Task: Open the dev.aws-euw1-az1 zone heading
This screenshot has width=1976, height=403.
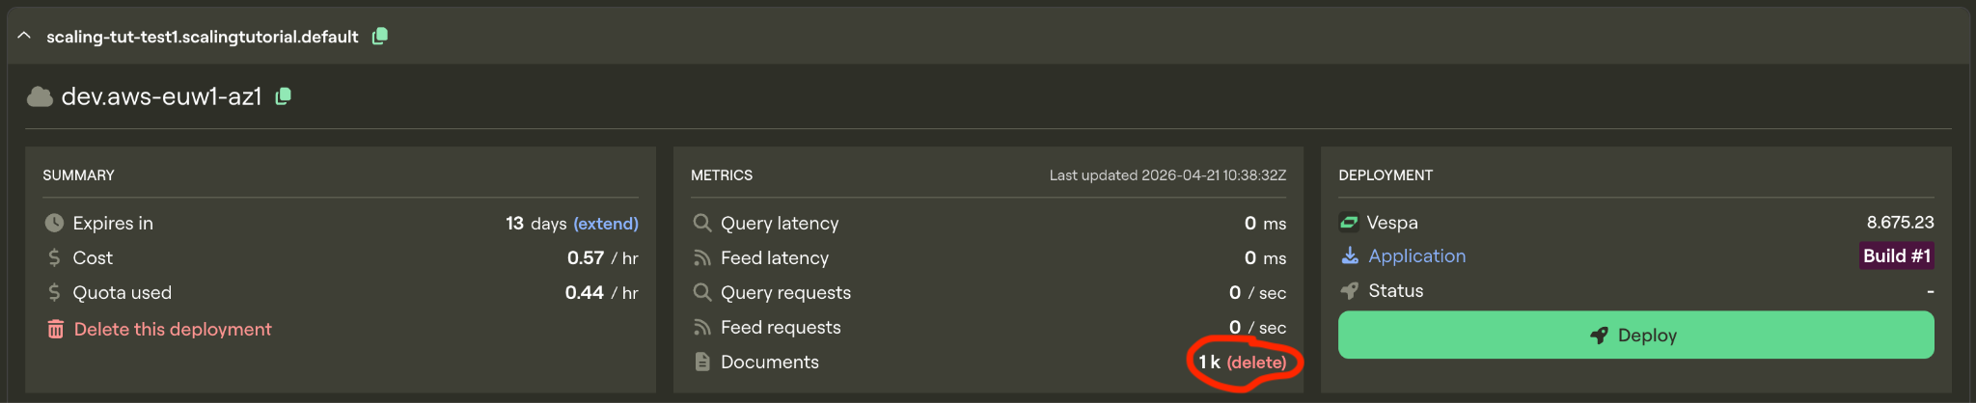Action: 161,96
